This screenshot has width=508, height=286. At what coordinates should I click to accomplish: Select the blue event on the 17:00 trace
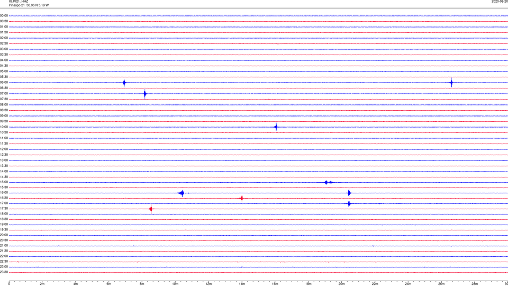(349, 203)
